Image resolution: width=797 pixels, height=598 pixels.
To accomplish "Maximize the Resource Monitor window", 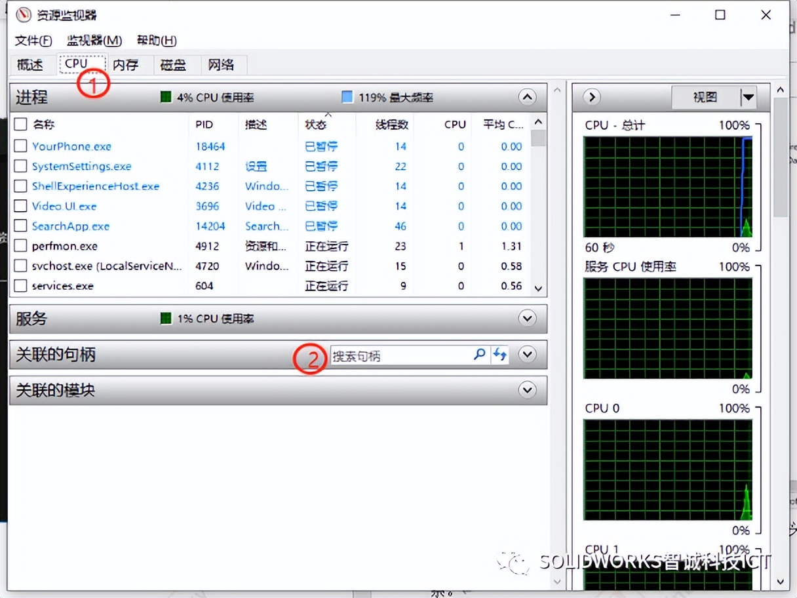I will tap(720, 15).
